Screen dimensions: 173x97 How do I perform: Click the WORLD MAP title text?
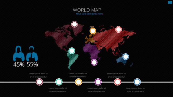coord(87,10)
